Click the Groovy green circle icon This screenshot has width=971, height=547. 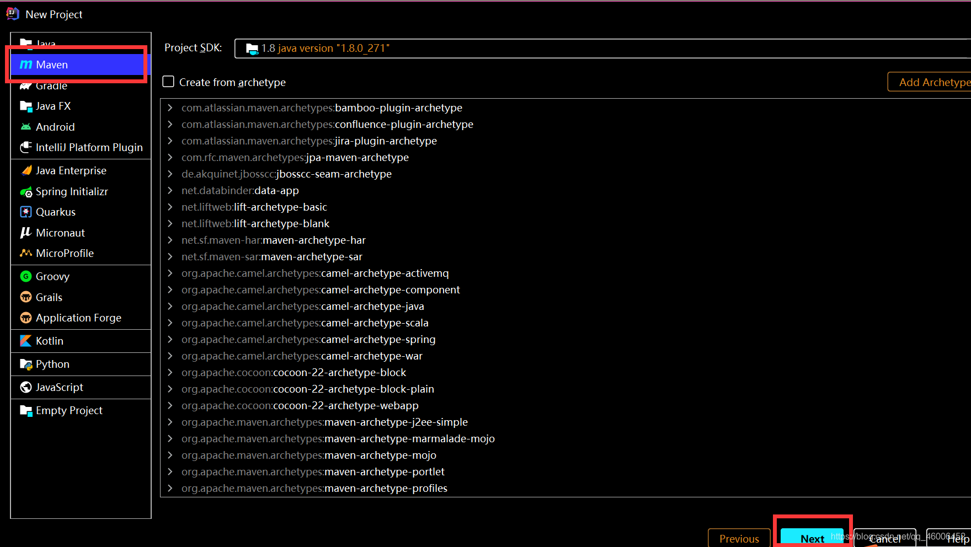pos(26,276)
